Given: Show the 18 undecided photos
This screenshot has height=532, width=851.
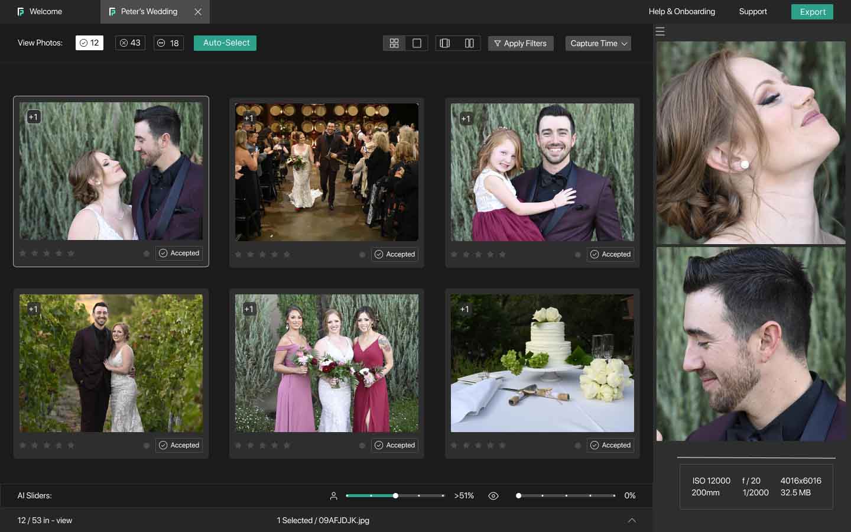Looking at the screenshot, I should tap(168, 43).
